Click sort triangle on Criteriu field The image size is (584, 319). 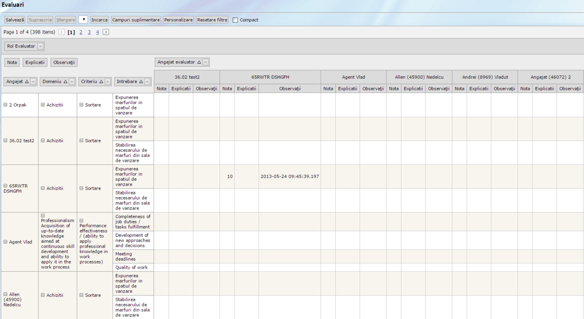(x=101, y=82)
